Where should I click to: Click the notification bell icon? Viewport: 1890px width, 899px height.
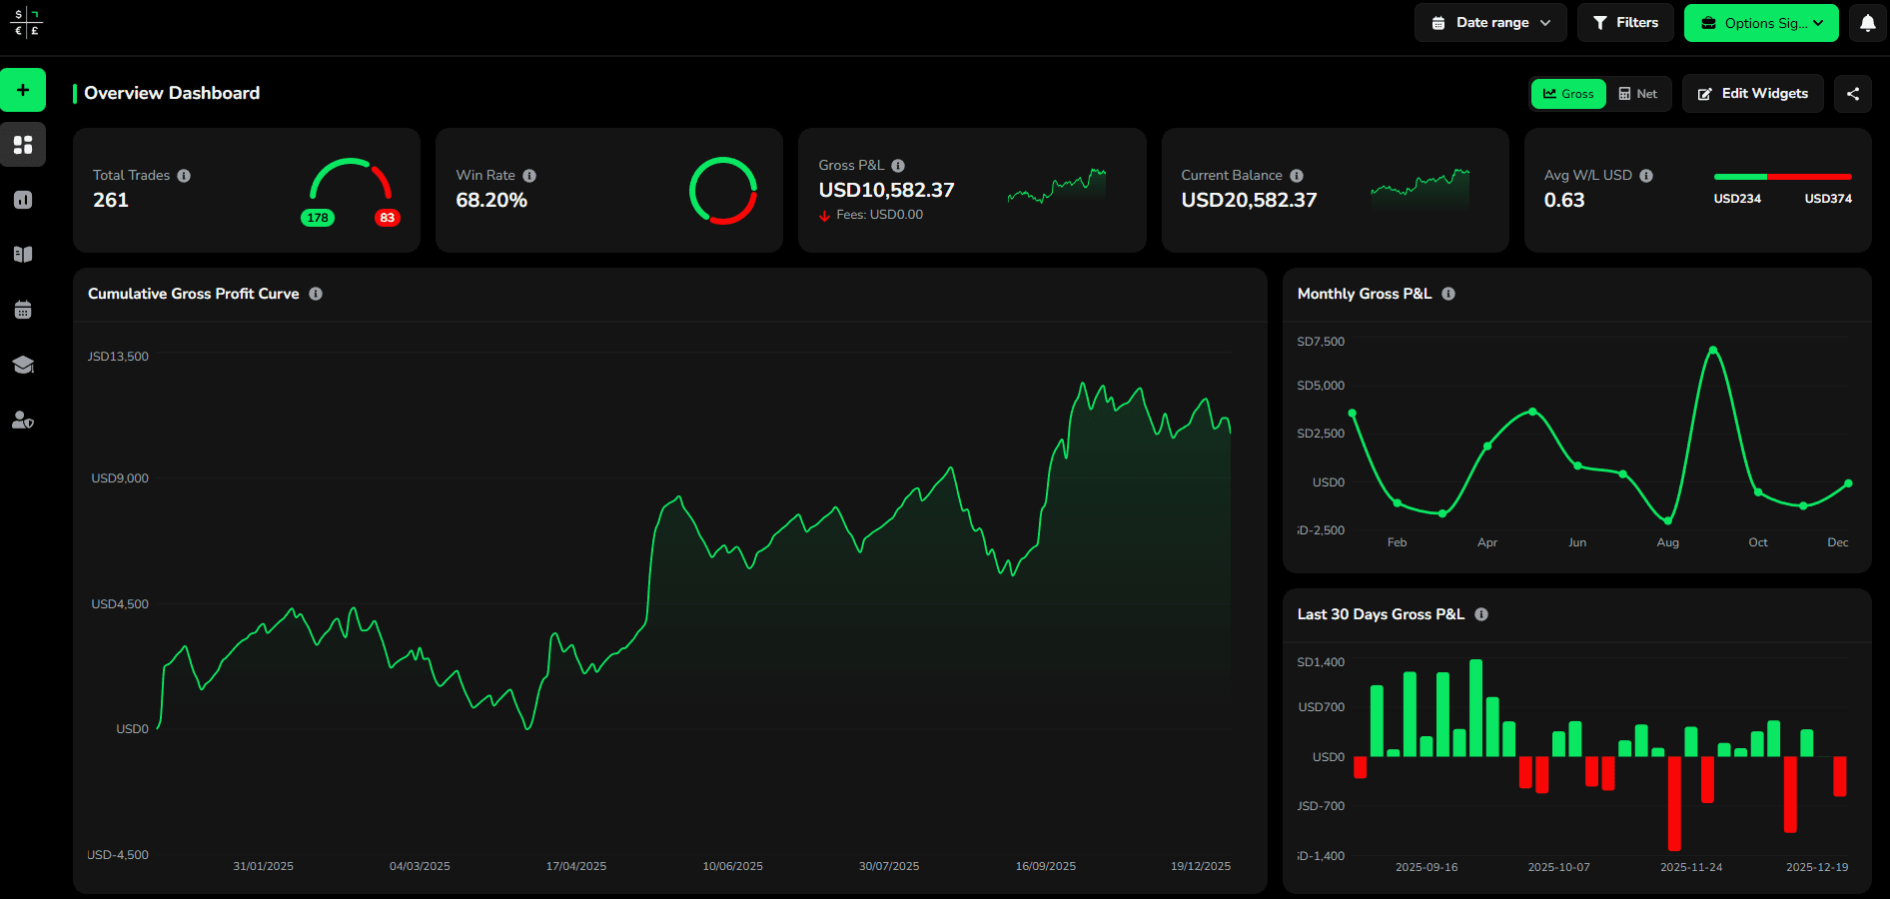pos(1867,22)
